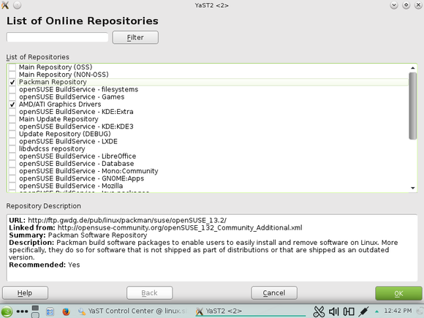Check openSUSE BuildService - filesystems
This screenshot has height=318, width=424.
[x=12, y=89]
